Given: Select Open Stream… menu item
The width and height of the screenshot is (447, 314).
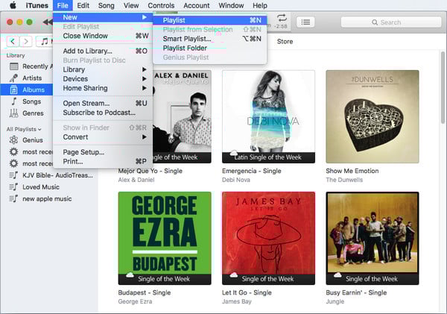Looking at the screenshot, I should [103, 103].
